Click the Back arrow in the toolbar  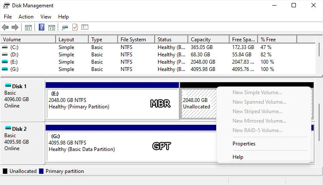click(x=6, y=28)
